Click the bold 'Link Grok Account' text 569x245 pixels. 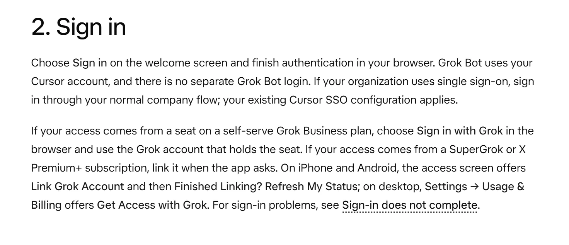tap(78, 187)
